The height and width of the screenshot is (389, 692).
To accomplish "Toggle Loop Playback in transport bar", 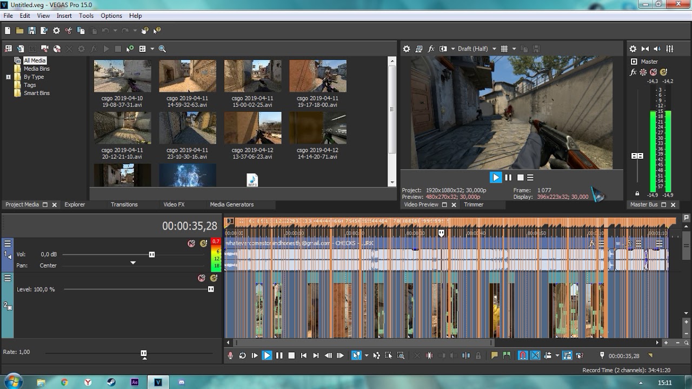I will point(242,356).
